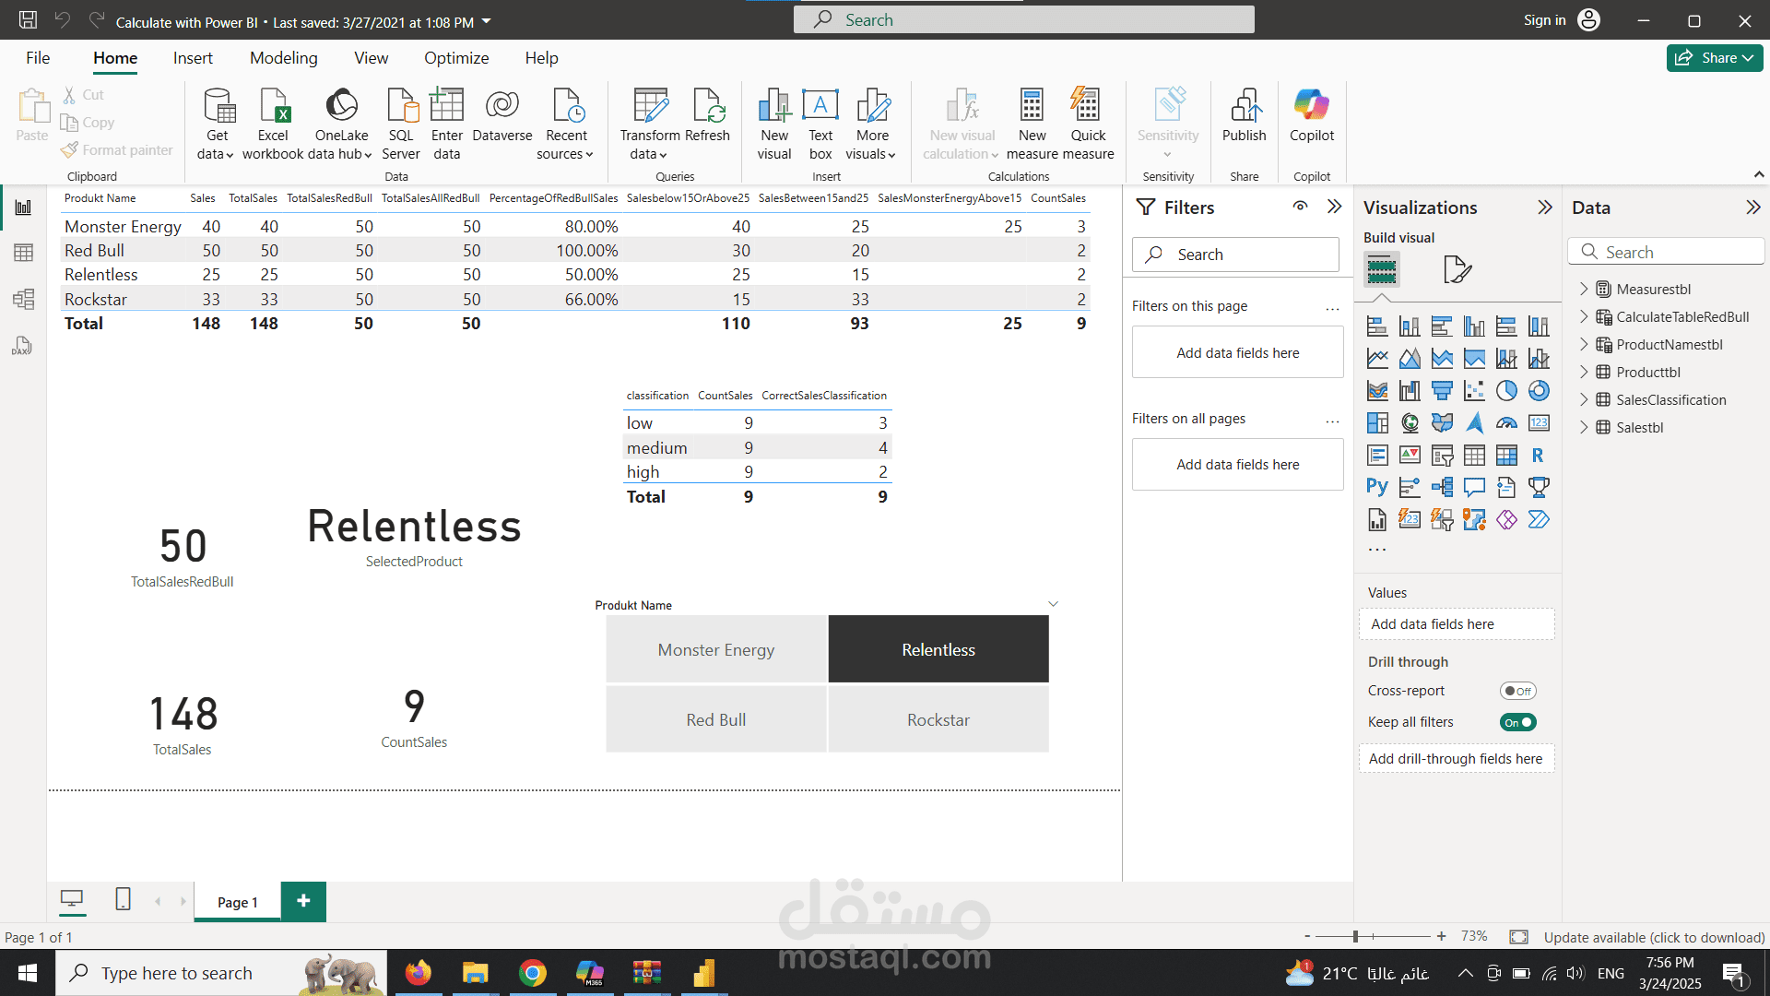The height and width of the screenshot is (996, 1770).
Task: Select the decomposition tree visual
Action: 1442,488
